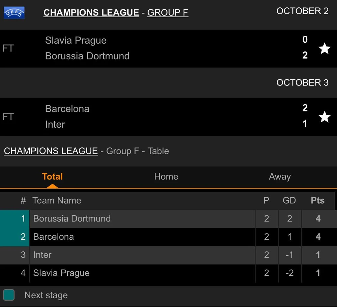Open the Champions League header link
This screenshot has width=337, height=307.
91,13
